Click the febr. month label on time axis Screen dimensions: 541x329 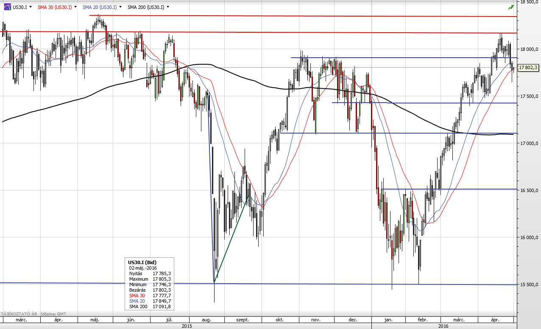(x=423, y=320)
